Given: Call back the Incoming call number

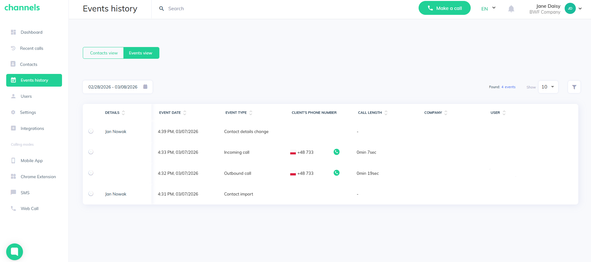Looking at the screenshot, I should (336, 152).
